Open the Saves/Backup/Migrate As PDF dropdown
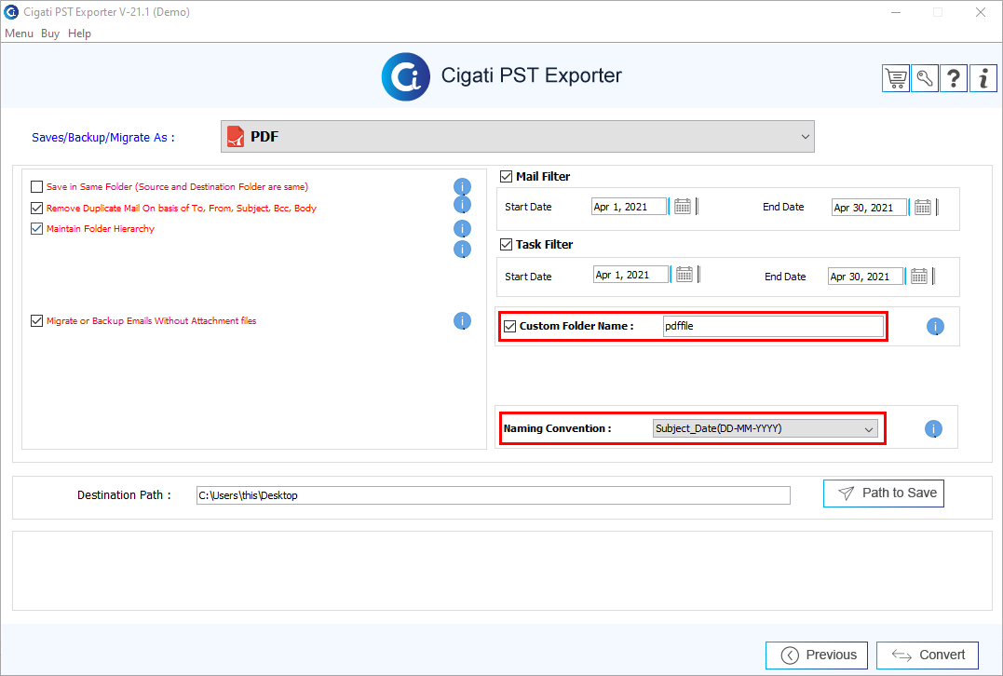The height and width of the screenshot is (676, 1003). tap(518, 136)
